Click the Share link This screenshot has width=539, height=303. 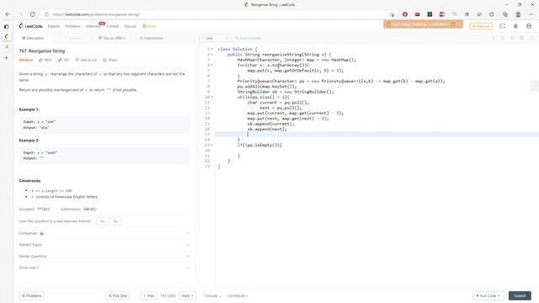coord(110,60)
